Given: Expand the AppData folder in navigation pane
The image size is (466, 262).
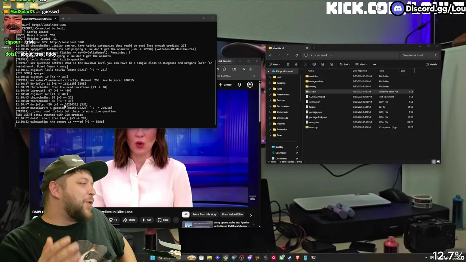Looking at the screenshot, I should pos(270,83).
